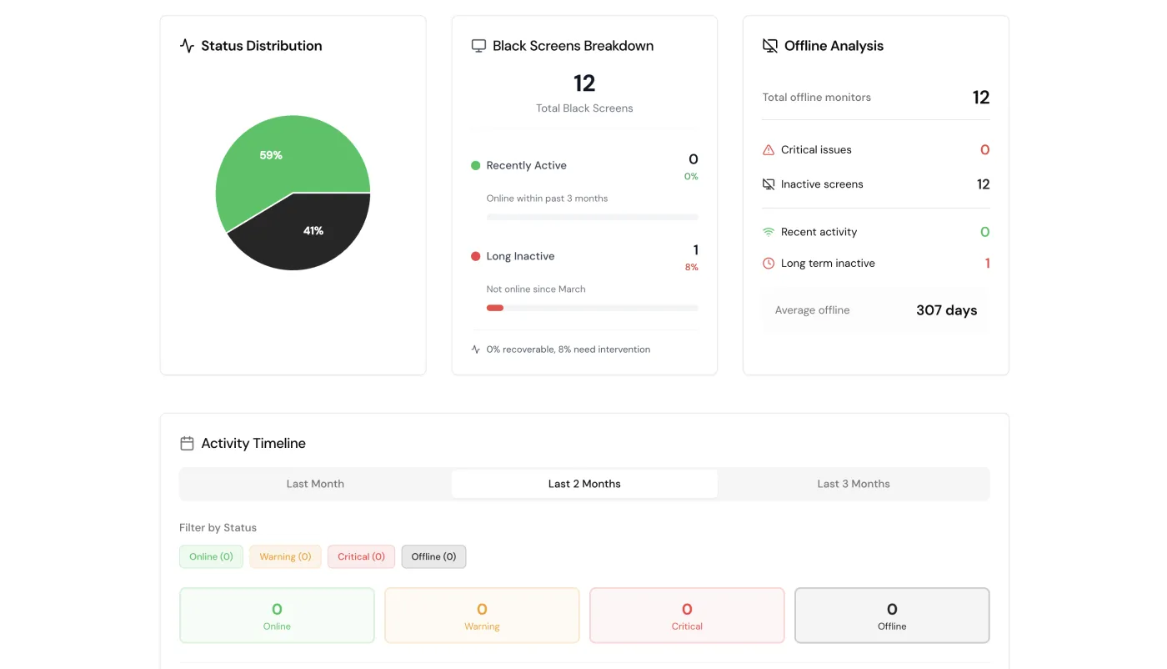Click the gray Offline summary card
This screenshot has height=669, width=1167.
(x=892, y=616)
